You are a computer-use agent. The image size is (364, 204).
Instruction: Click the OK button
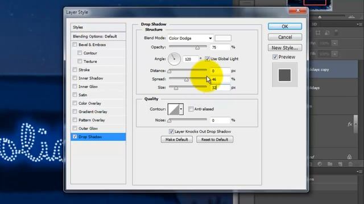click(x=285, y=27)
